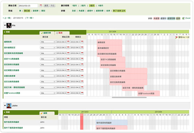
Task: Click the 變更 button
Action: pos(46,6)
